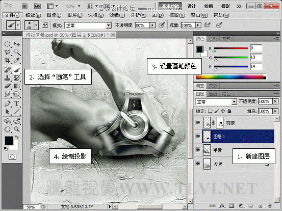Select the Move tool
282x211 pixels.
[17, 44]
